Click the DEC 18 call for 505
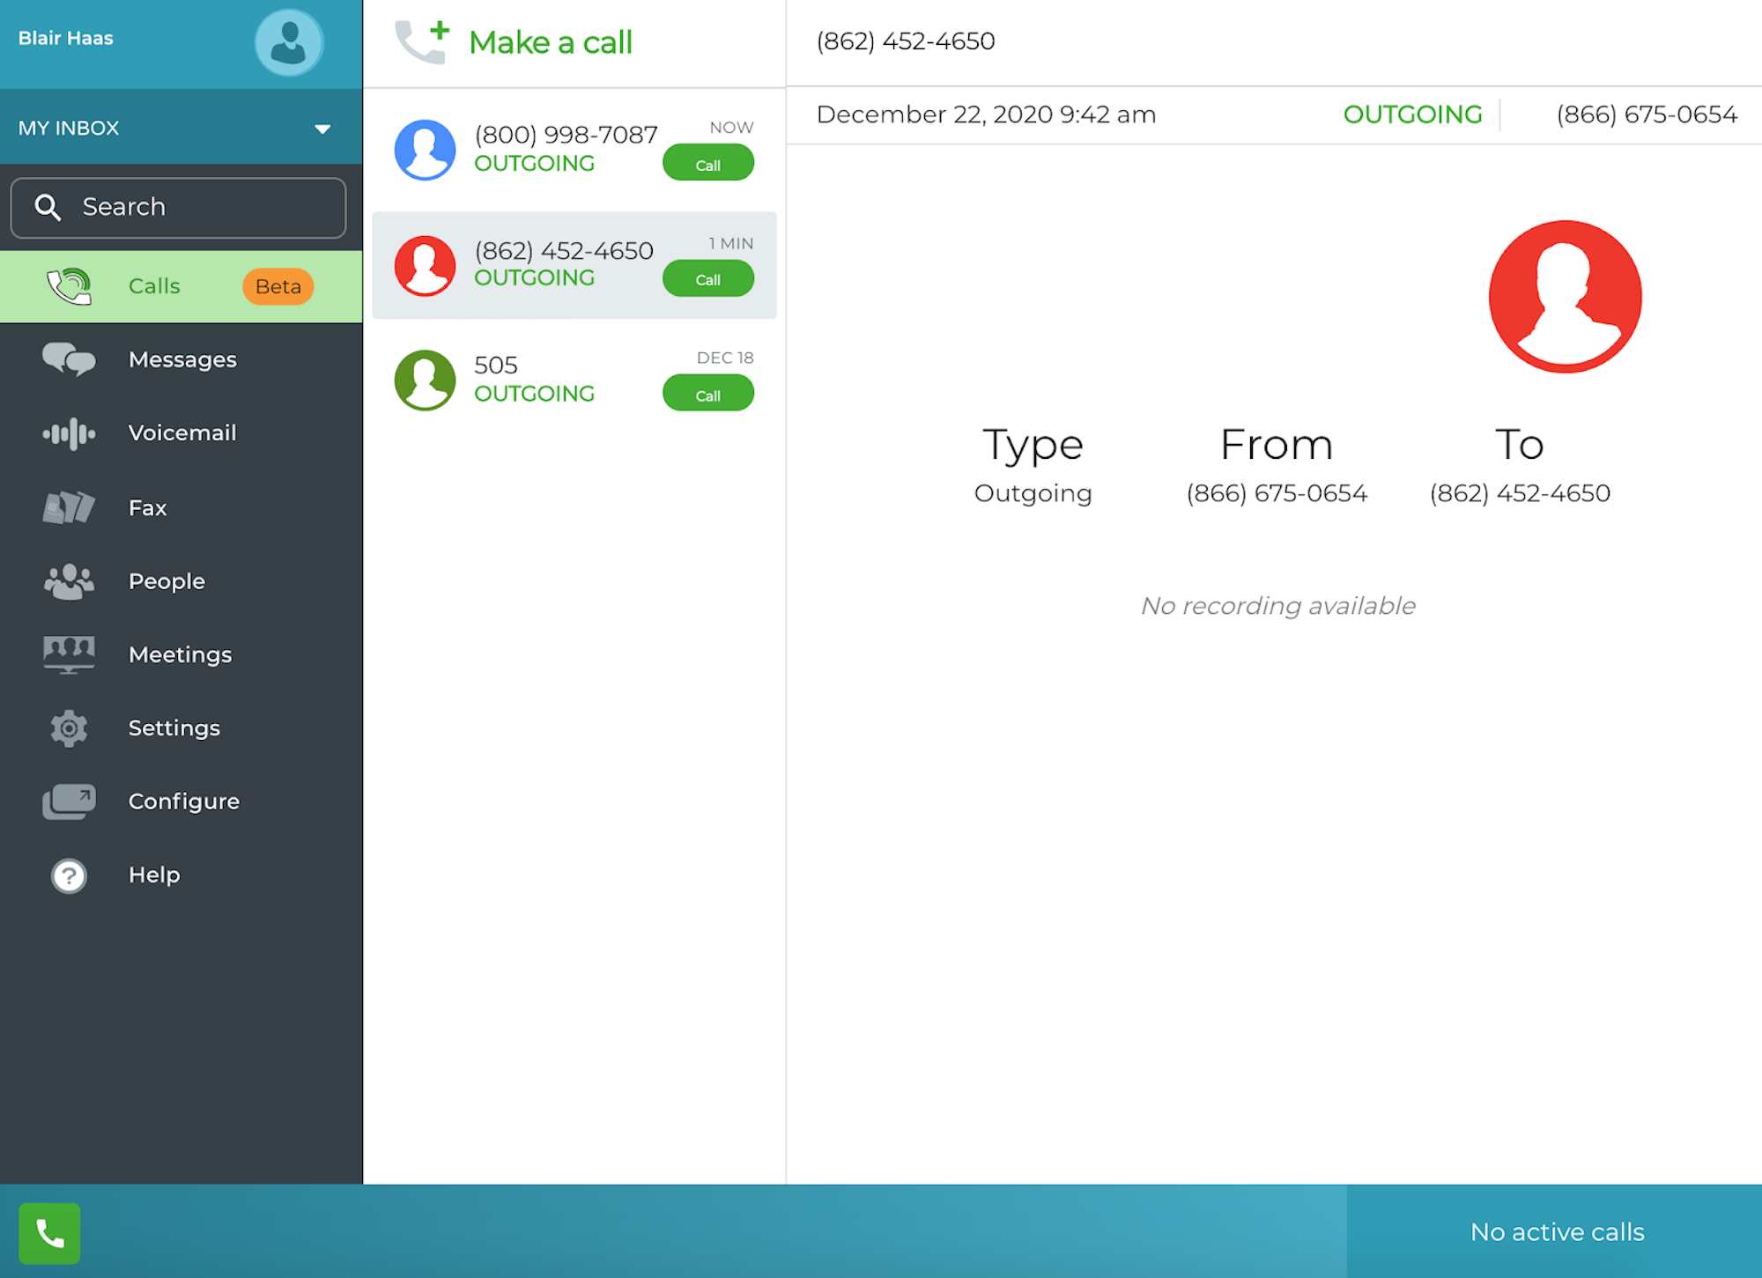This screenshot has width=1762, height=1278. click(574, 378)
